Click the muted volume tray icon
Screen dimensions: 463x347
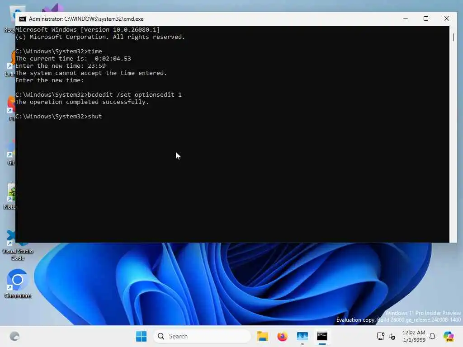392,336
